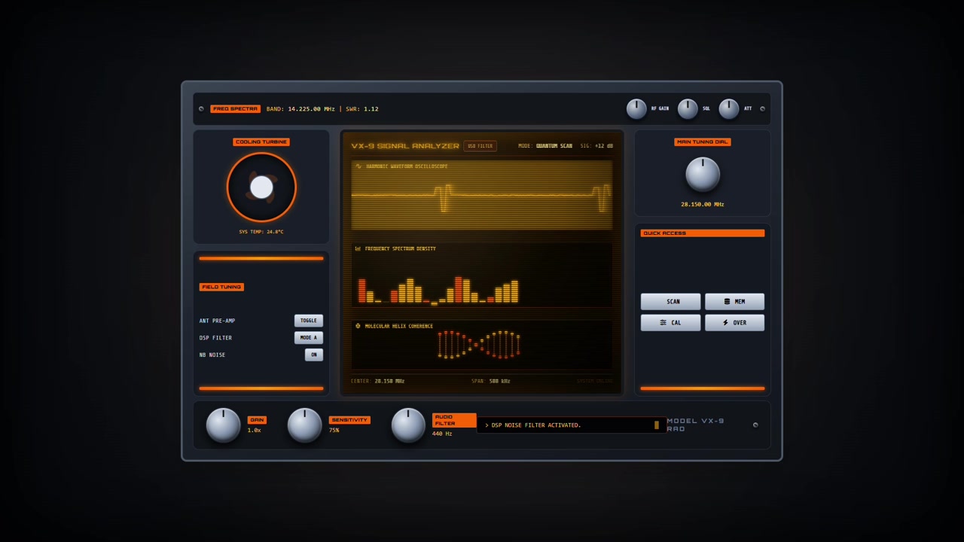Click the 75% sensitivity value
Viewport: 964px width, 542px height.
334,431
